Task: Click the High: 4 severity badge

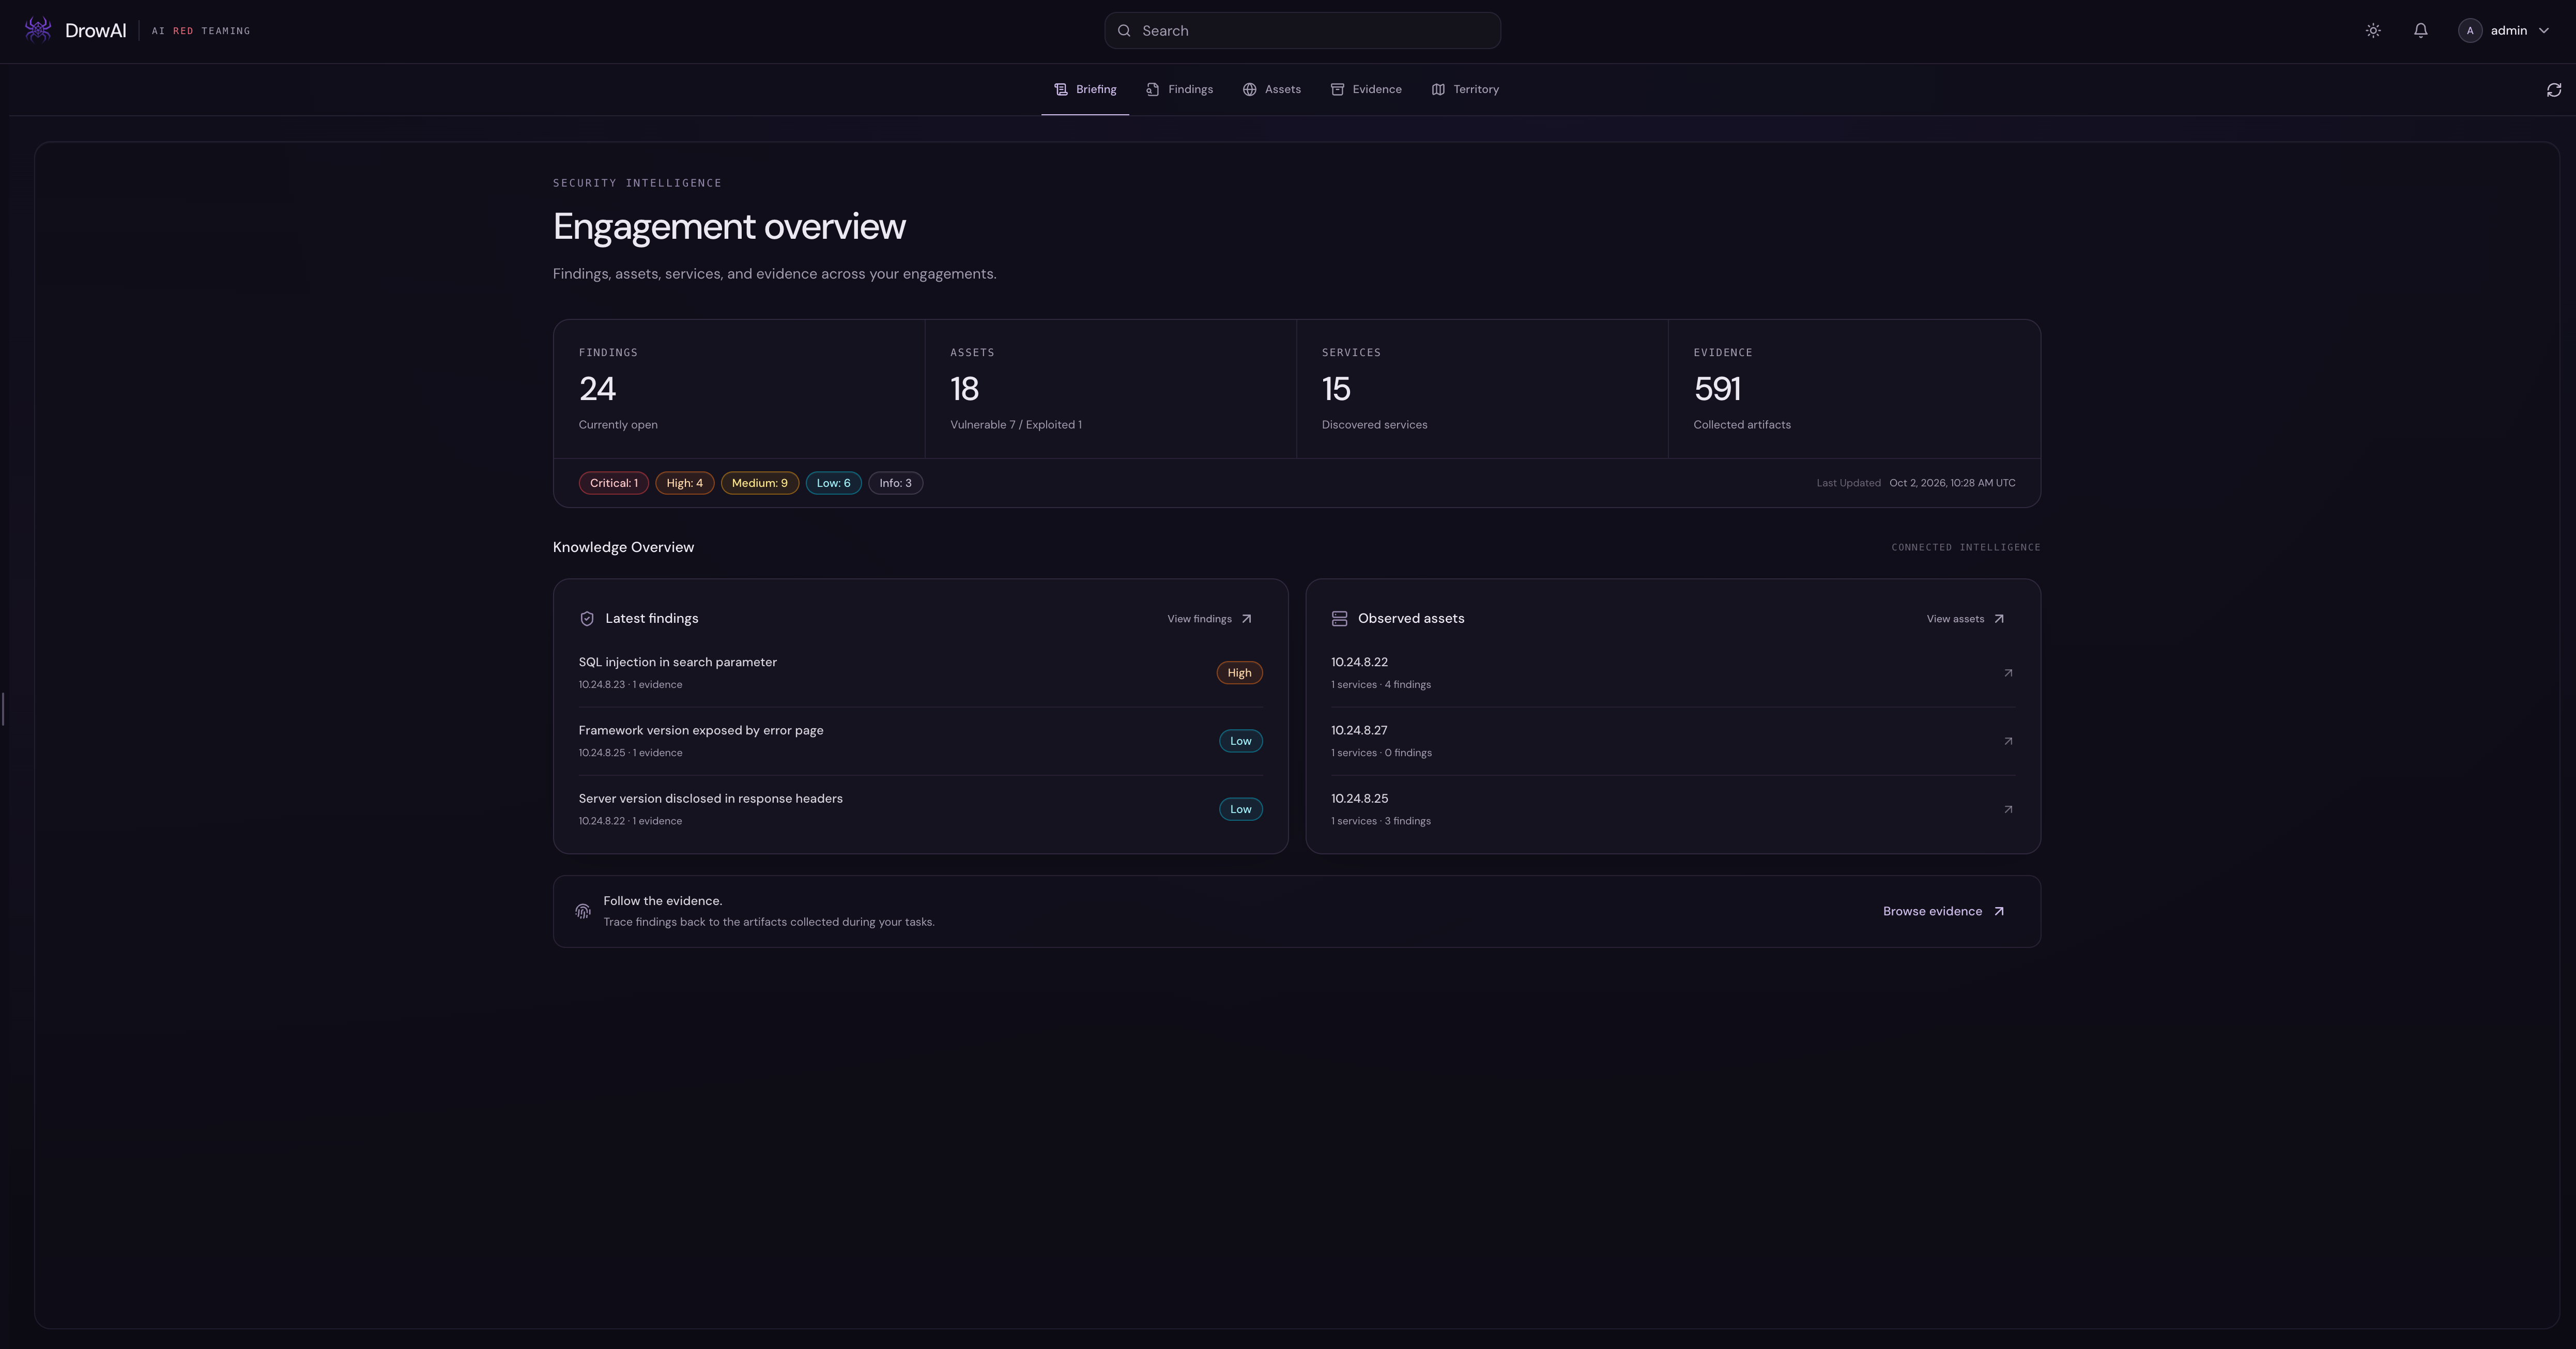Action: [685, 483]
